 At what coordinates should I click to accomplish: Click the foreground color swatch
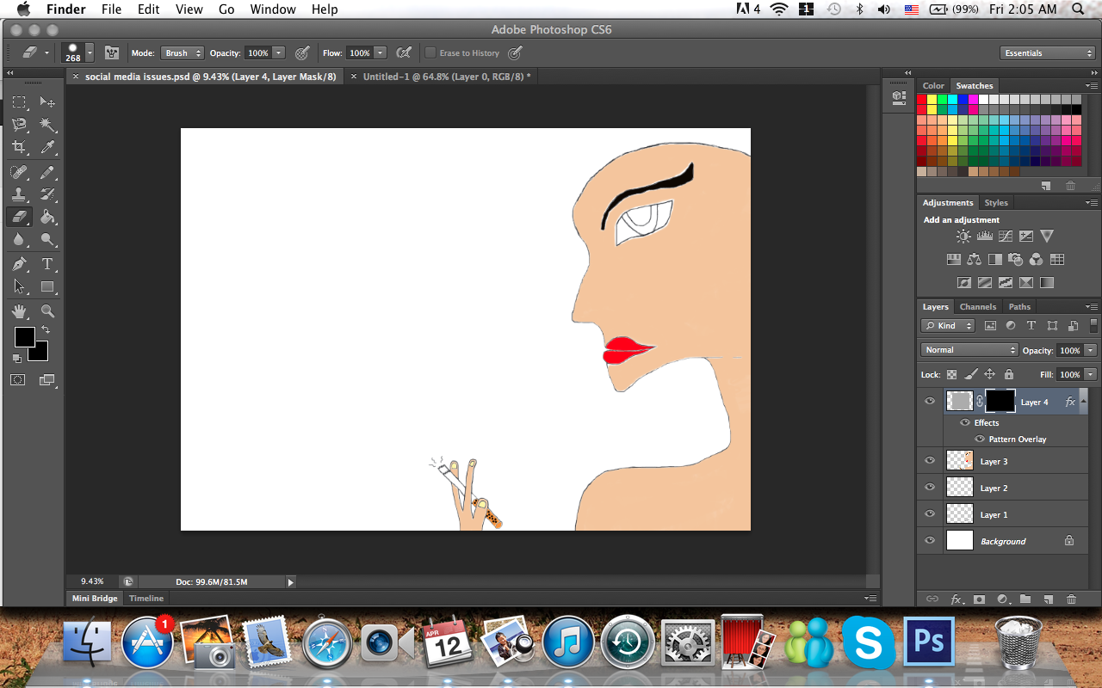[24, 337]
